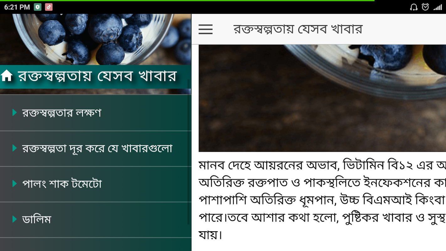This screenshot has width=446, height=251.
Task: Tap the headphones icon in status bar
Action: (414, 7)
